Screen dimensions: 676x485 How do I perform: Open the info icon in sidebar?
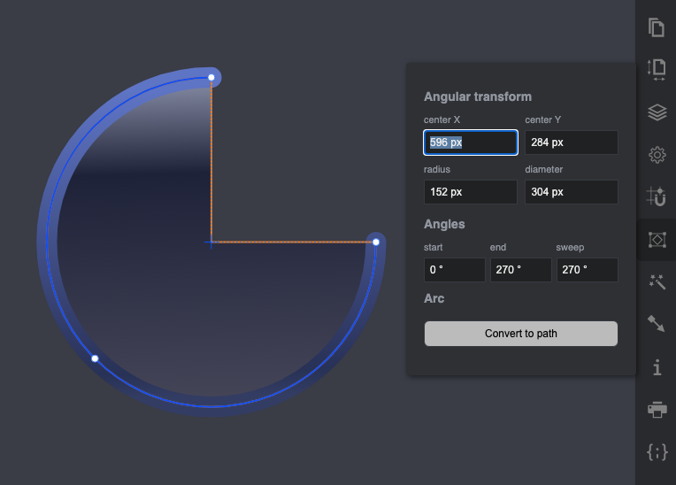click(x=657, y=366)
